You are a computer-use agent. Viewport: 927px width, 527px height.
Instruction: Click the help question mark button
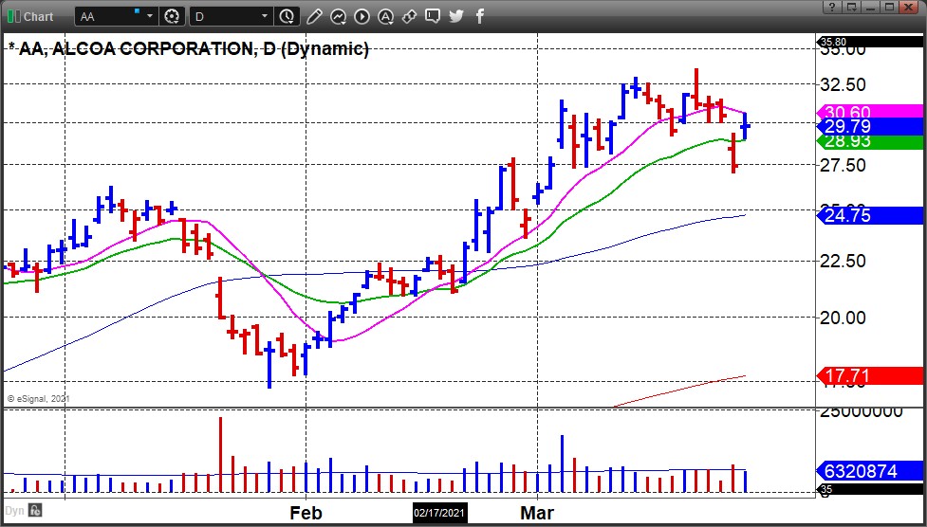pyautogui.click(x=832, y=7)
